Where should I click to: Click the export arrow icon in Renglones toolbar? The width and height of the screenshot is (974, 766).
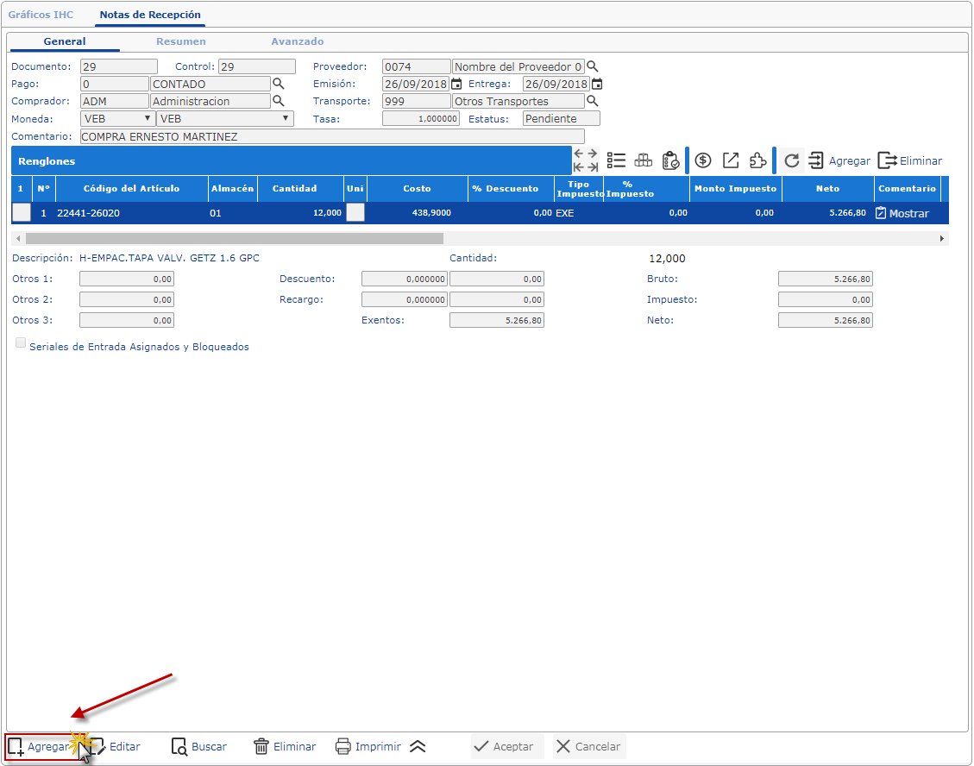(731, 160)
